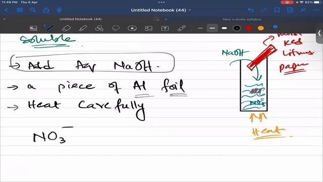The image size is (323, 182).
Task: Undo the last stroke
Action: 251,10
